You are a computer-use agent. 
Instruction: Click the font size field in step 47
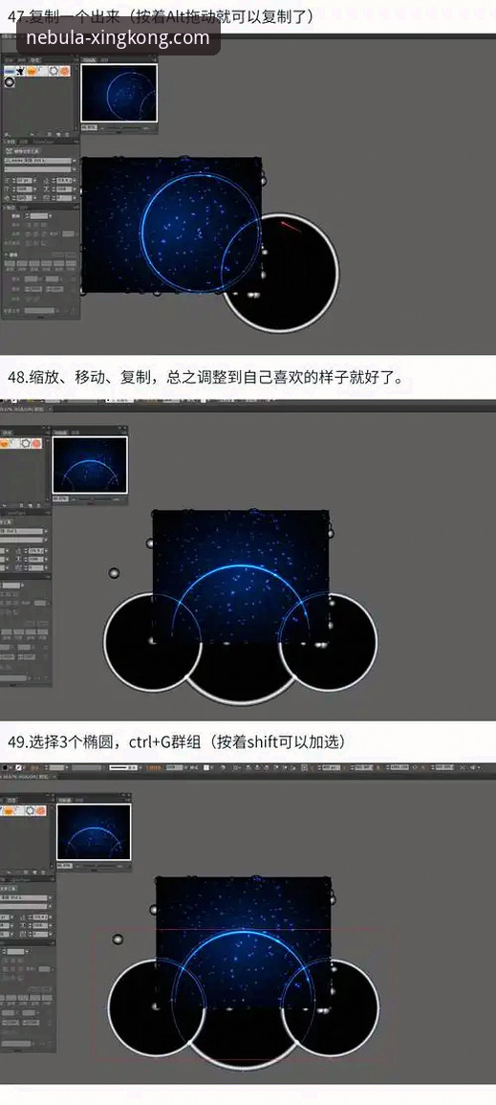[25, 181]
